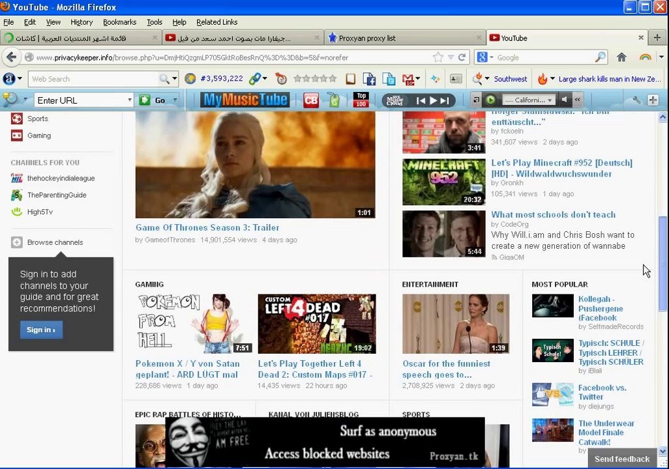Skip to previous track in Mix Cloud player
This screenshot has height=469, width=669.
[421, 100]
